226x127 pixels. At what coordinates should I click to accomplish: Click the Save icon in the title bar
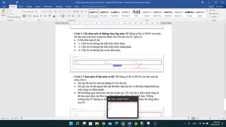coord(4,2)
